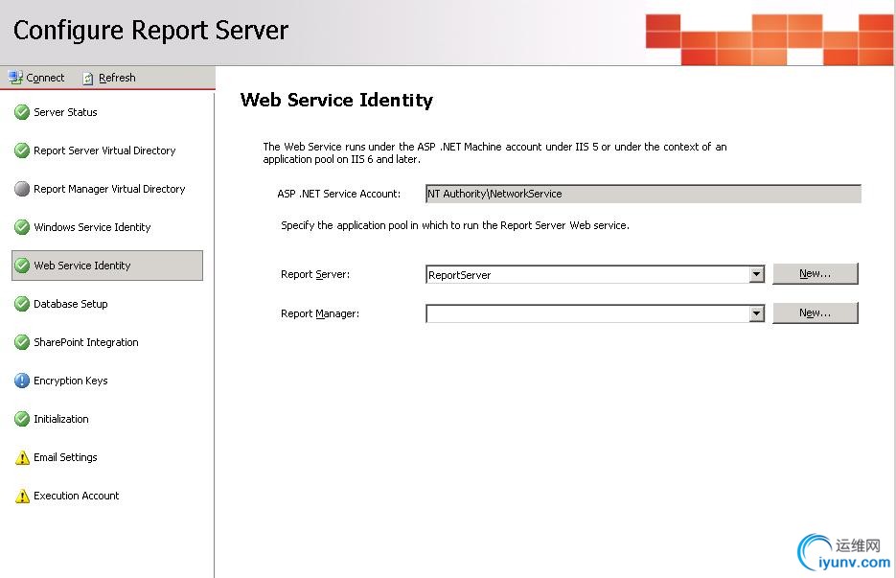Click the green check icon for Web Service Identity
The image size is (896, 578).
(x=22, y=266)
